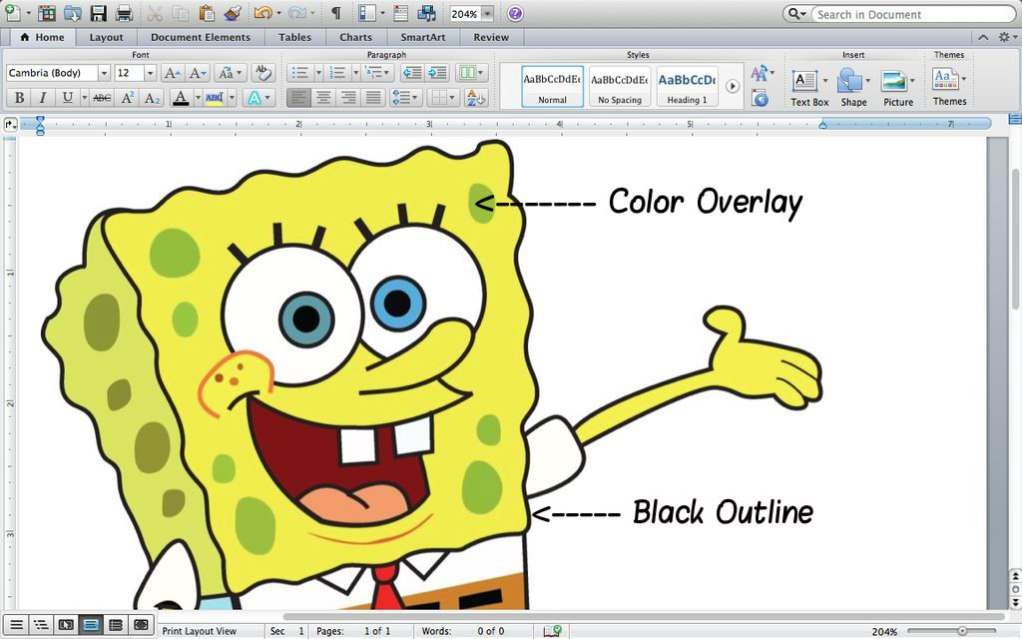This screenshot has height=639, width=1022.
Task: Select the Format Painter brush
Action: tap(232, 13)
